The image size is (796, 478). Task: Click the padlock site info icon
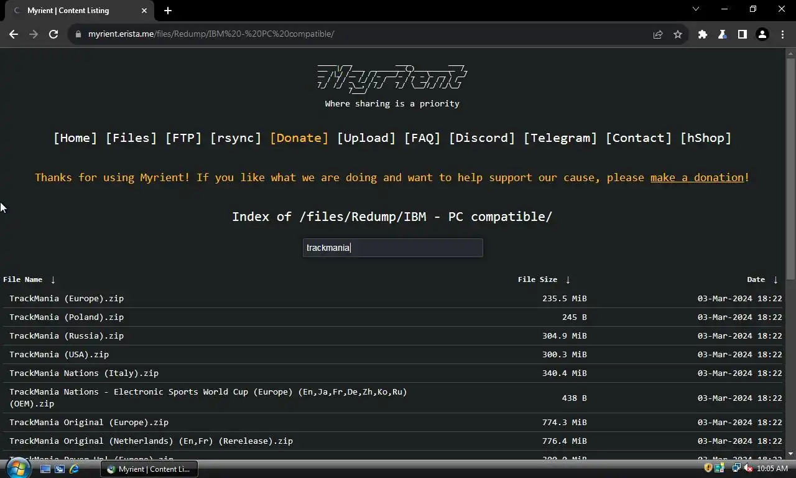click(x=78, y=34)
